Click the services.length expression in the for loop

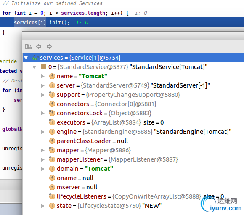[83, 13]
